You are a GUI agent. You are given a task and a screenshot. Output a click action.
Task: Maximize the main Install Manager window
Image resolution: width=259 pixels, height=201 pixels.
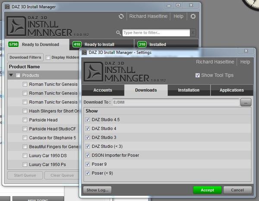click(178, 5)
